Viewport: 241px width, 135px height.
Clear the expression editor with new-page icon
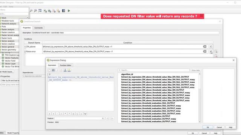pos(49,70)
